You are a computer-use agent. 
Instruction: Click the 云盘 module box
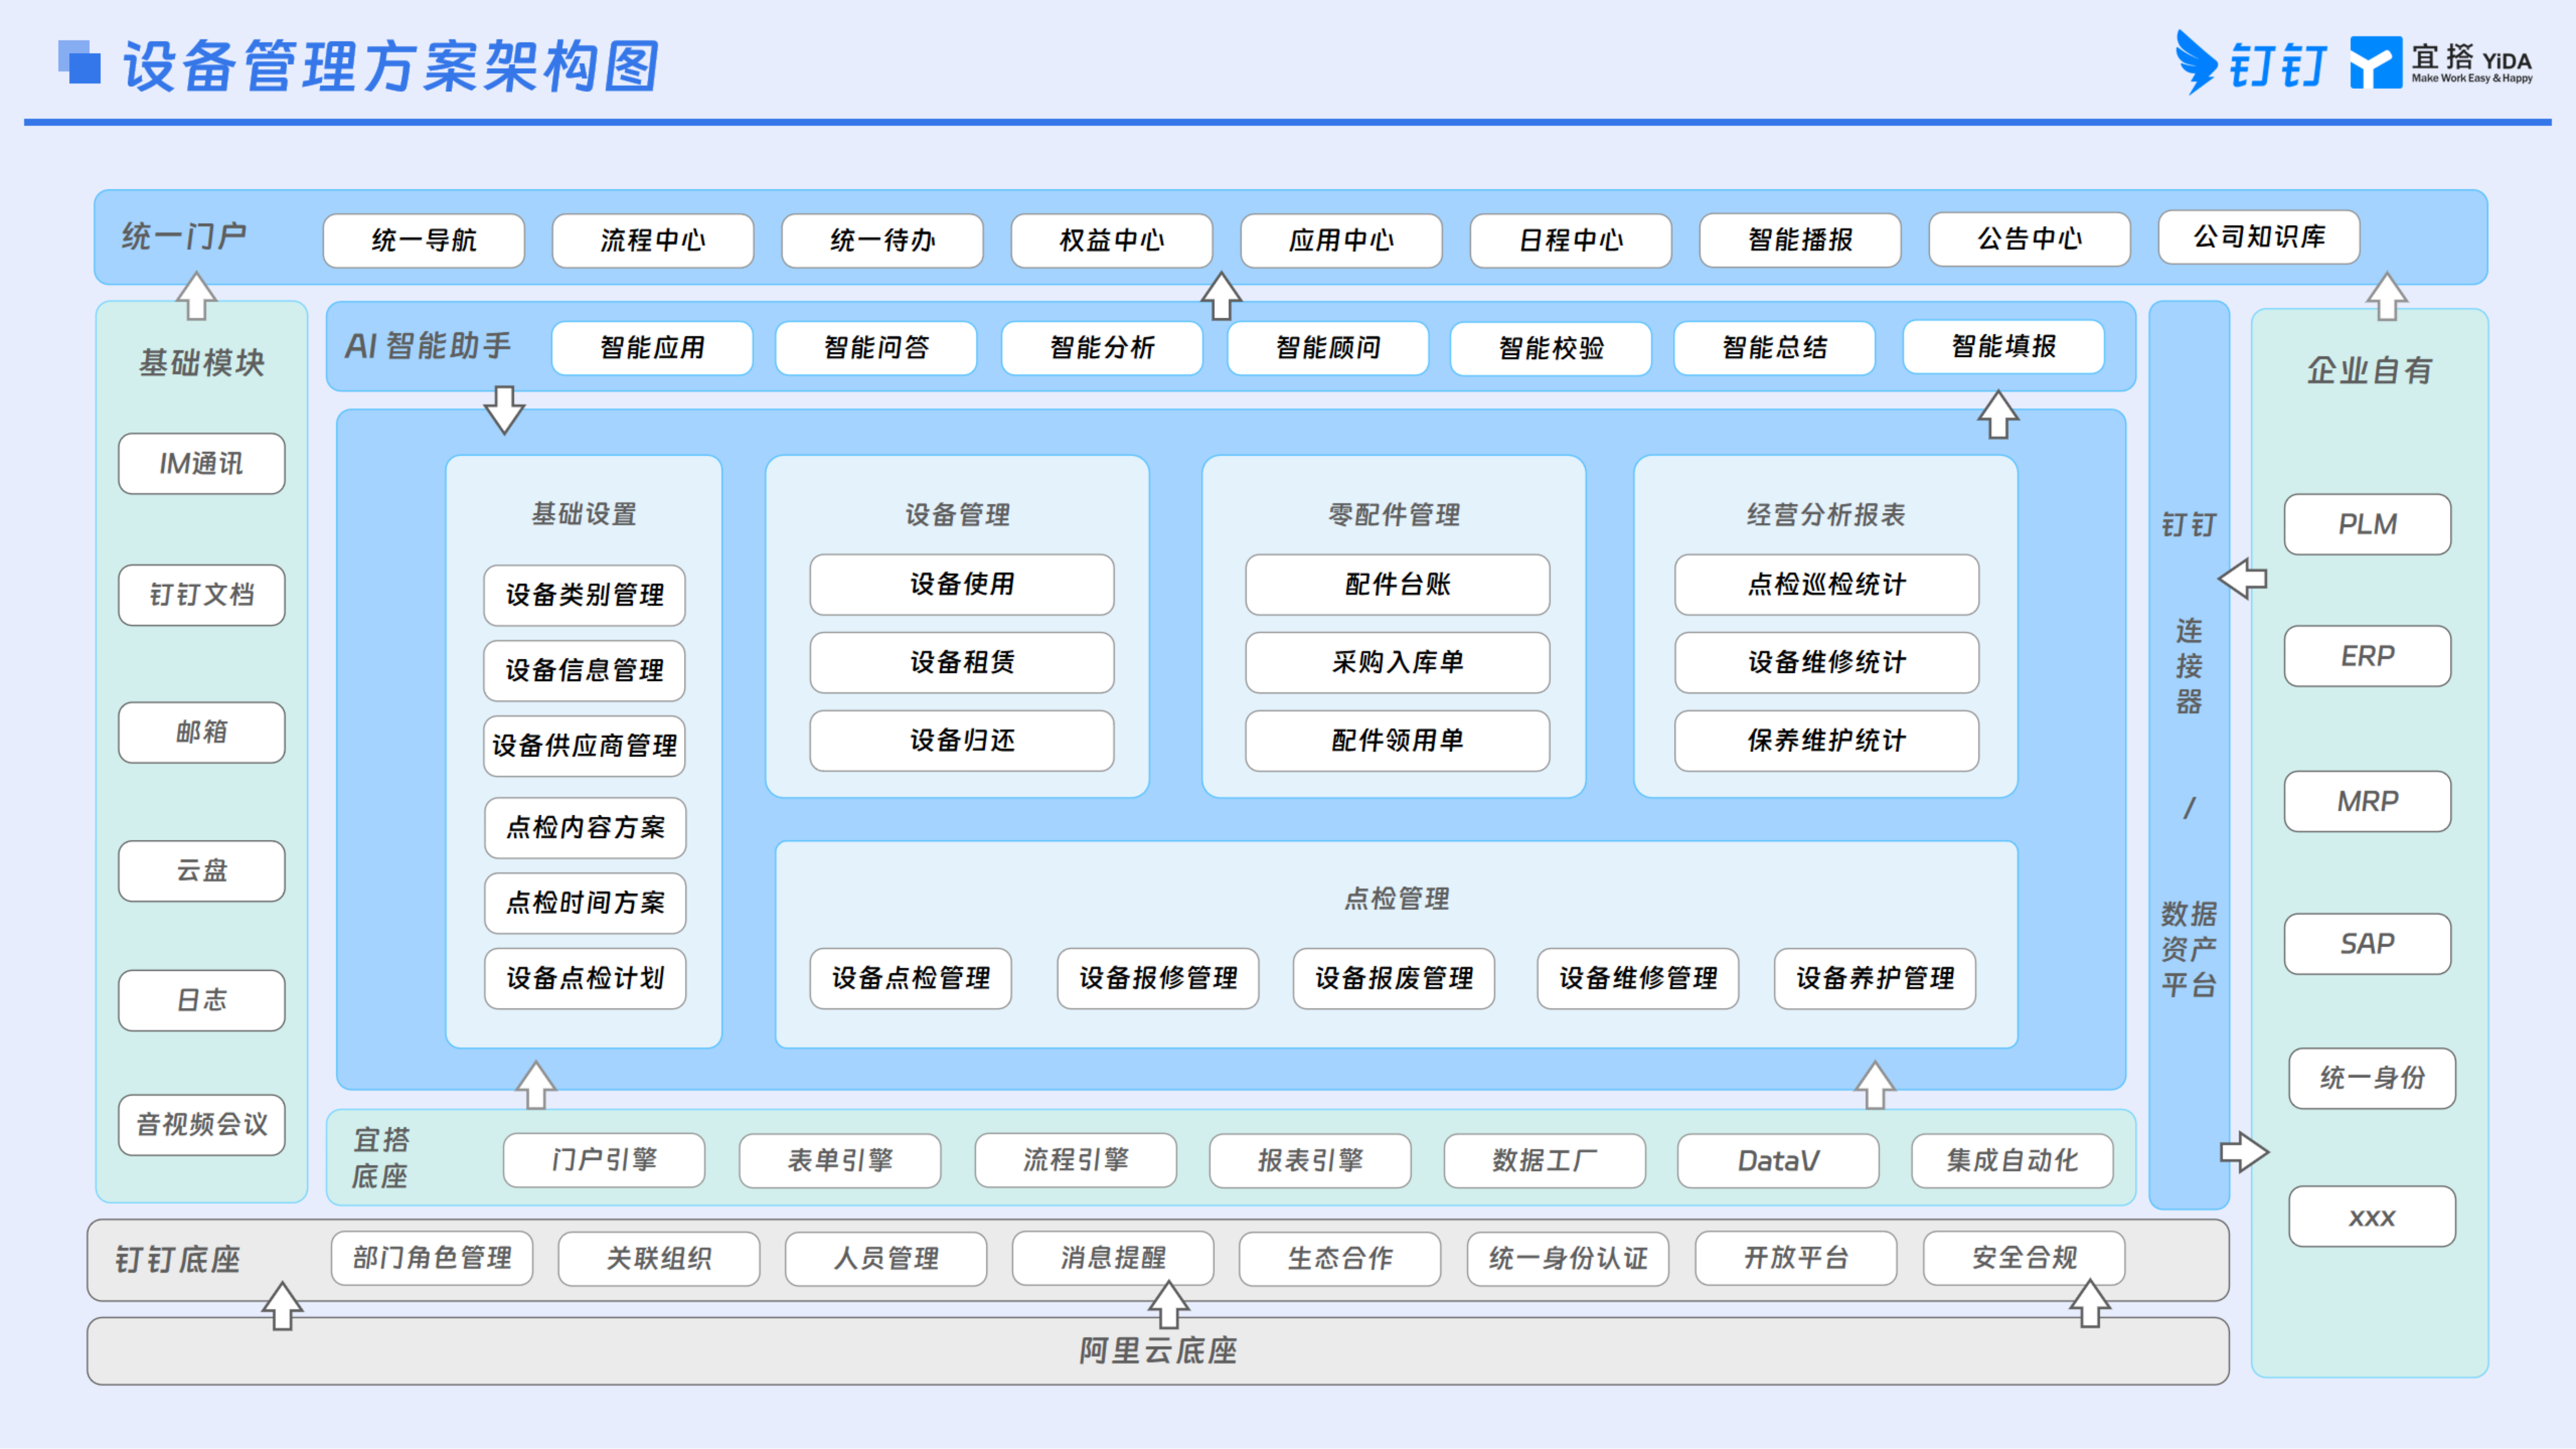coord(202,871)
